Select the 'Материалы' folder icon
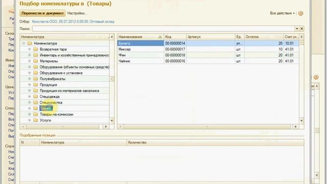This screenshot has height=184, width=327. pos(35,61)
